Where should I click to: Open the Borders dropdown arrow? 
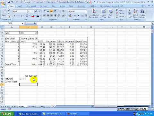(x=30, y=16)
